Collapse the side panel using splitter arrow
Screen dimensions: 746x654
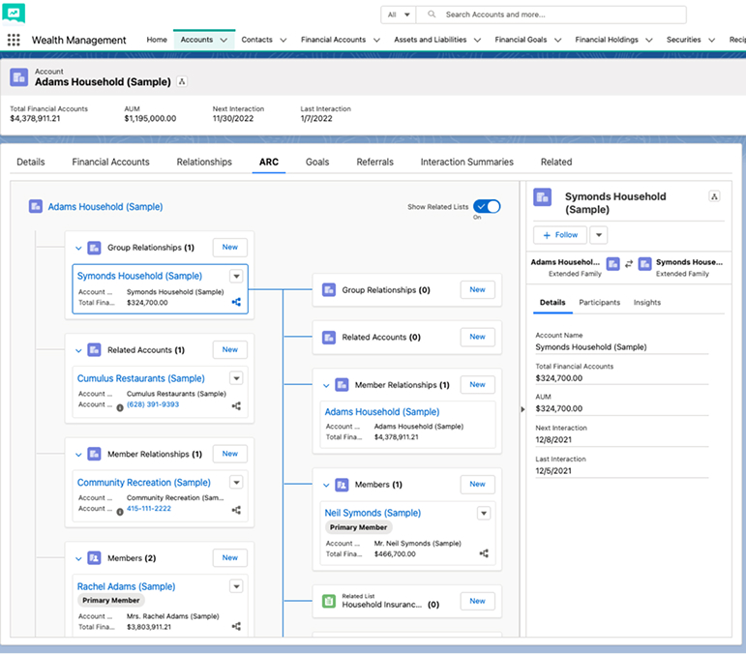[522, 409]
